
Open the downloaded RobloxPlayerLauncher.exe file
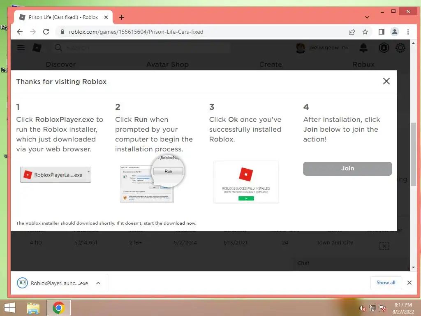click(53, 283)
